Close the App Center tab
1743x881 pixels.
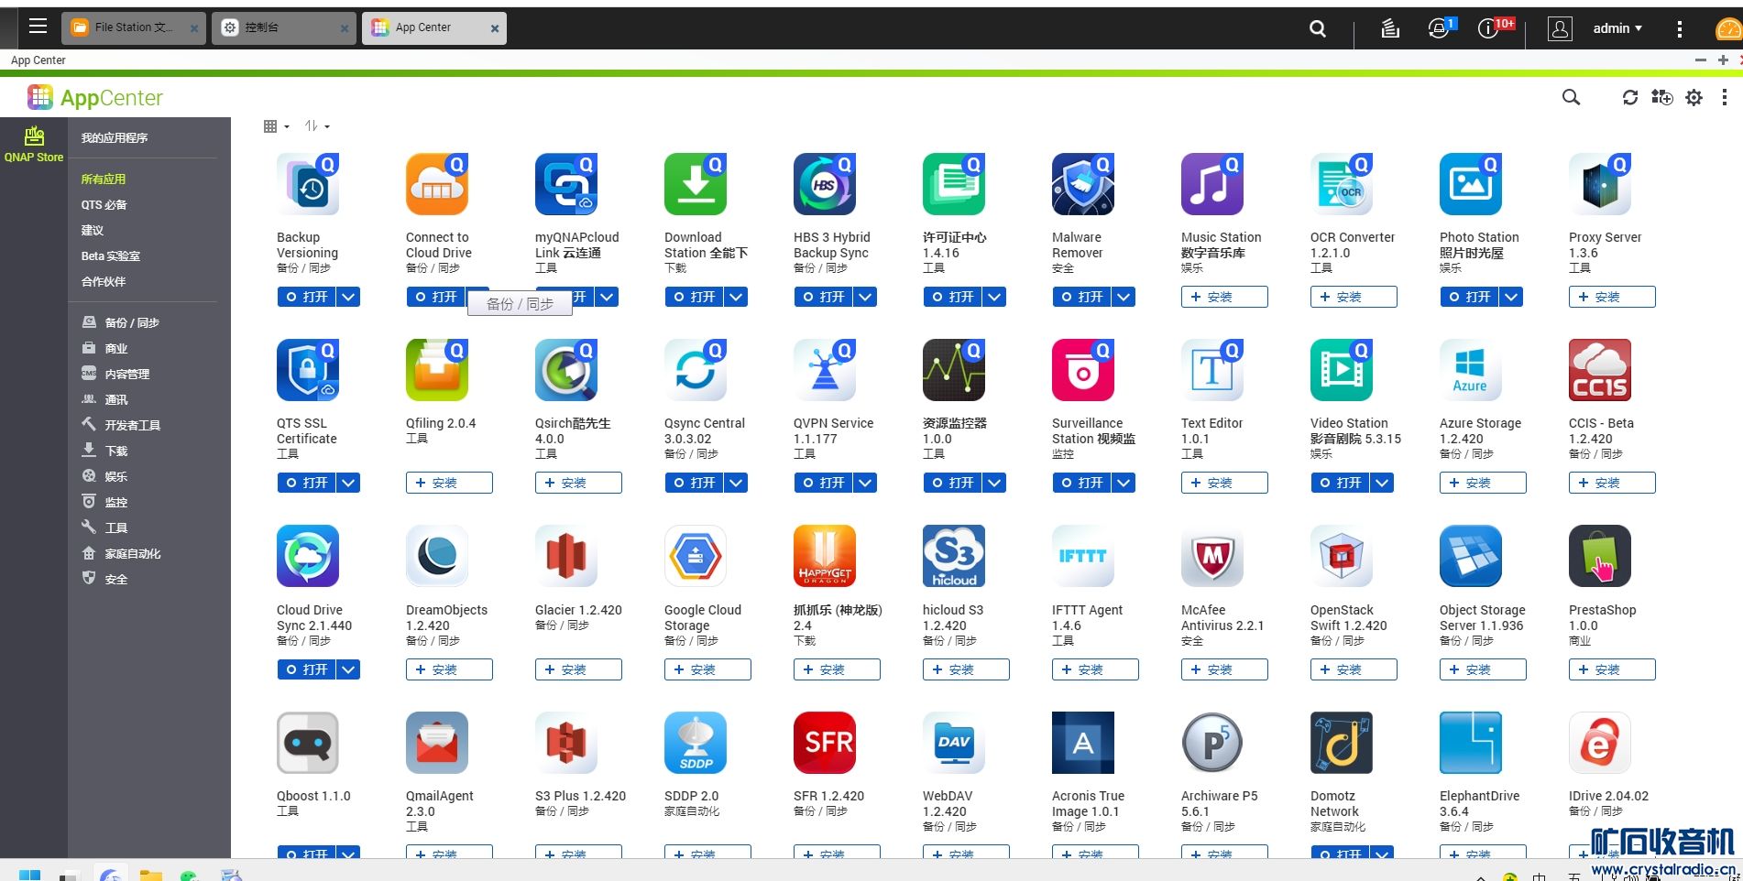[x=495, y=28]
